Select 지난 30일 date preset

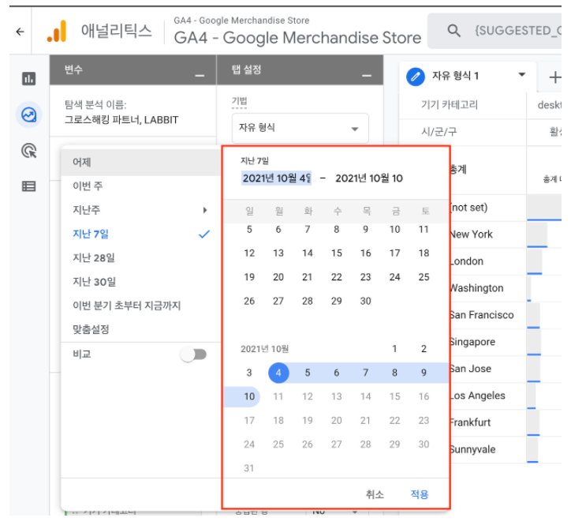pyautogui.click(x=141, y=282)
